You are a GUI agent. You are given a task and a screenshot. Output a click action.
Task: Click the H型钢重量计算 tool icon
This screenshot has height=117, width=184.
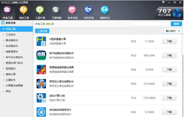(41, 41)
